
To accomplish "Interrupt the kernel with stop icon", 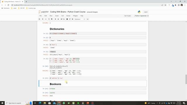I will click(67, 19).
